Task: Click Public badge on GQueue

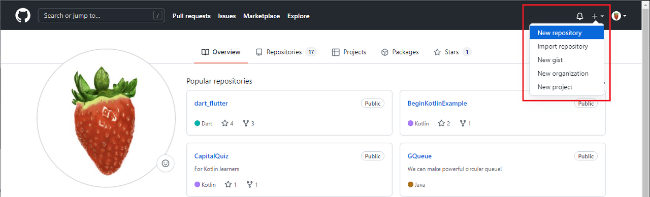Action: pyautogui.click(x=586, y=156)
